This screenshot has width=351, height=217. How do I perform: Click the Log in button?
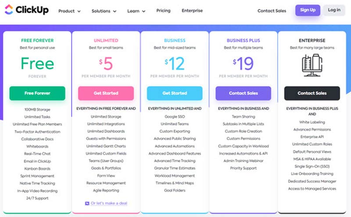coord(334,10)
